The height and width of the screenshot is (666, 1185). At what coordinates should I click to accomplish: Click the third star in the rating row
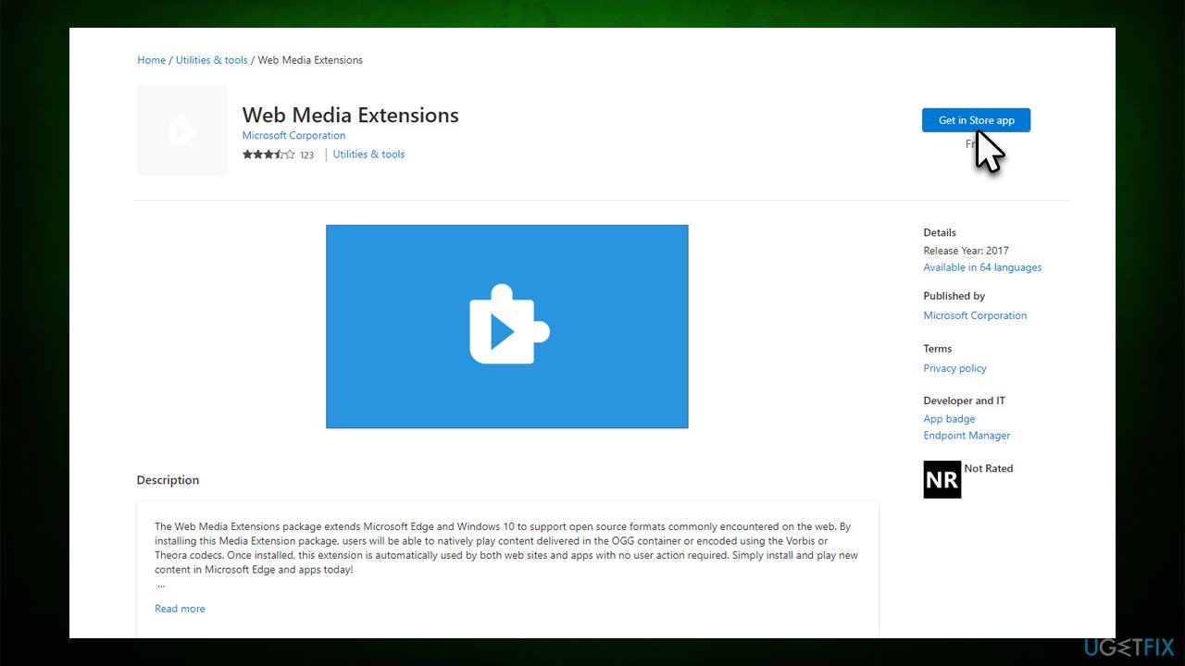(x=268, y=154)
